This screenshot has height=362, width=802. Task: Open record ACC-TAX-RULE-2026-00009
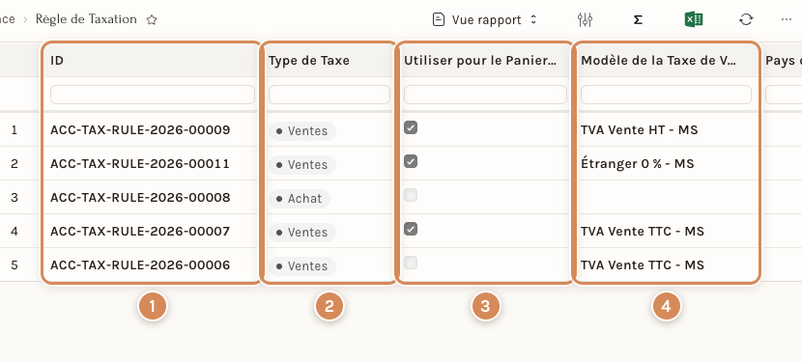tap(140, 130)
